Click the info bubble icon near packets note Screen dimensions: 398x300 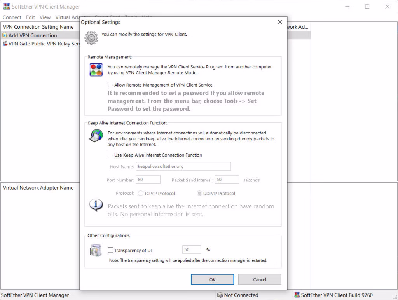(x=96, y=205)
